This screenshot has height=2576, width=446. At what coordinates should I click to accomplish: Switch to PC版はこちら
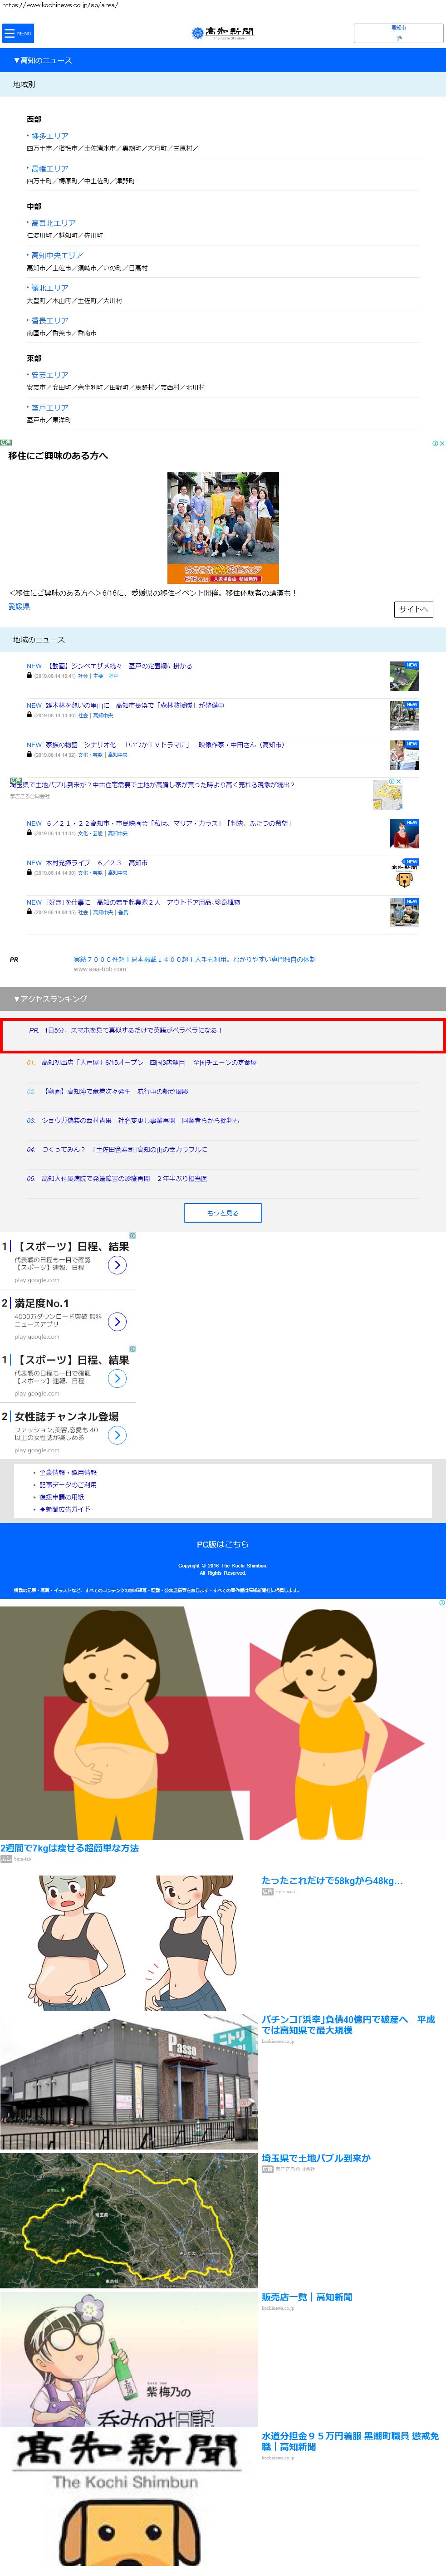tap(223, 1544)
